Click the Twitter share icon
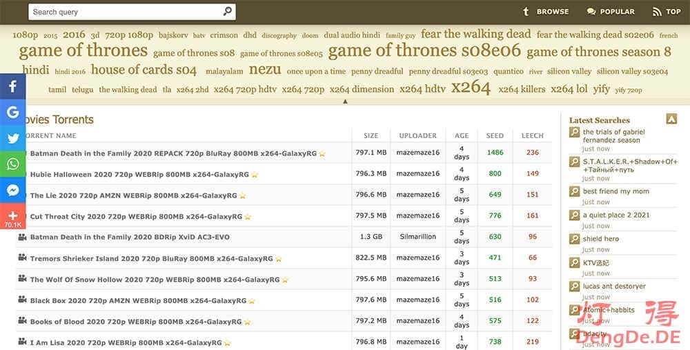Screen dimensions: 690x350 tap(12, 138)
